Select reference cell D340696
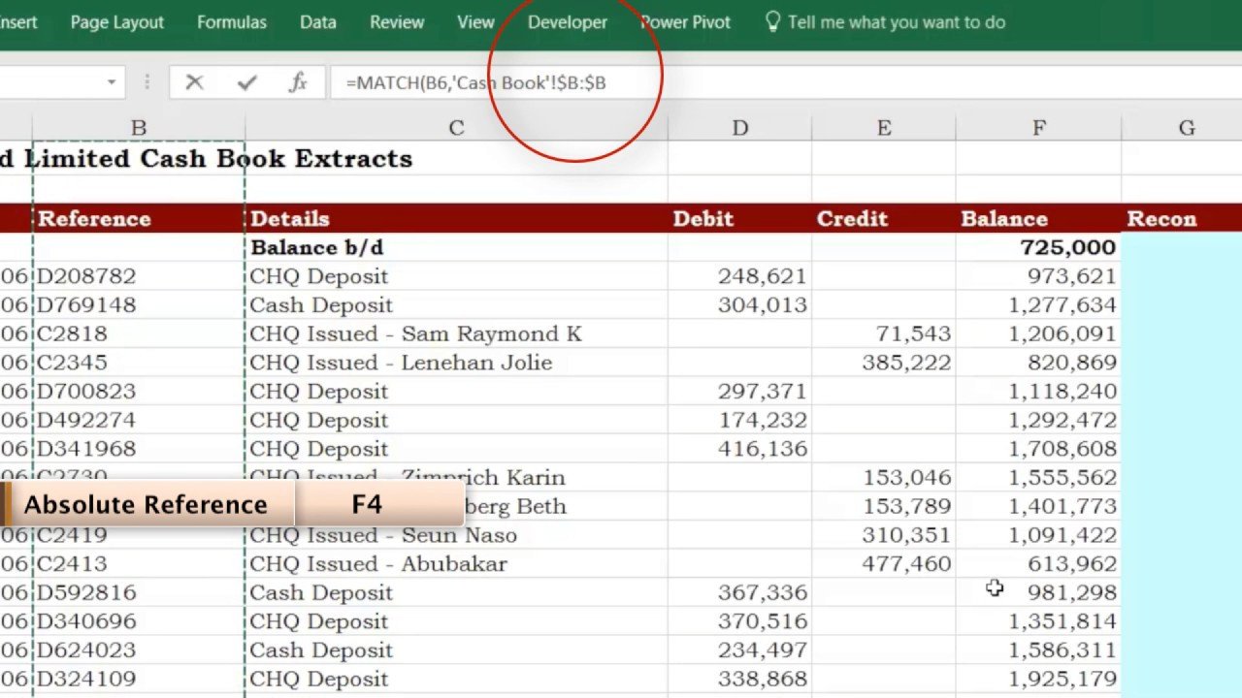Image resolution: width=1242 pixels, height=698 pixels. click(139, 621)
